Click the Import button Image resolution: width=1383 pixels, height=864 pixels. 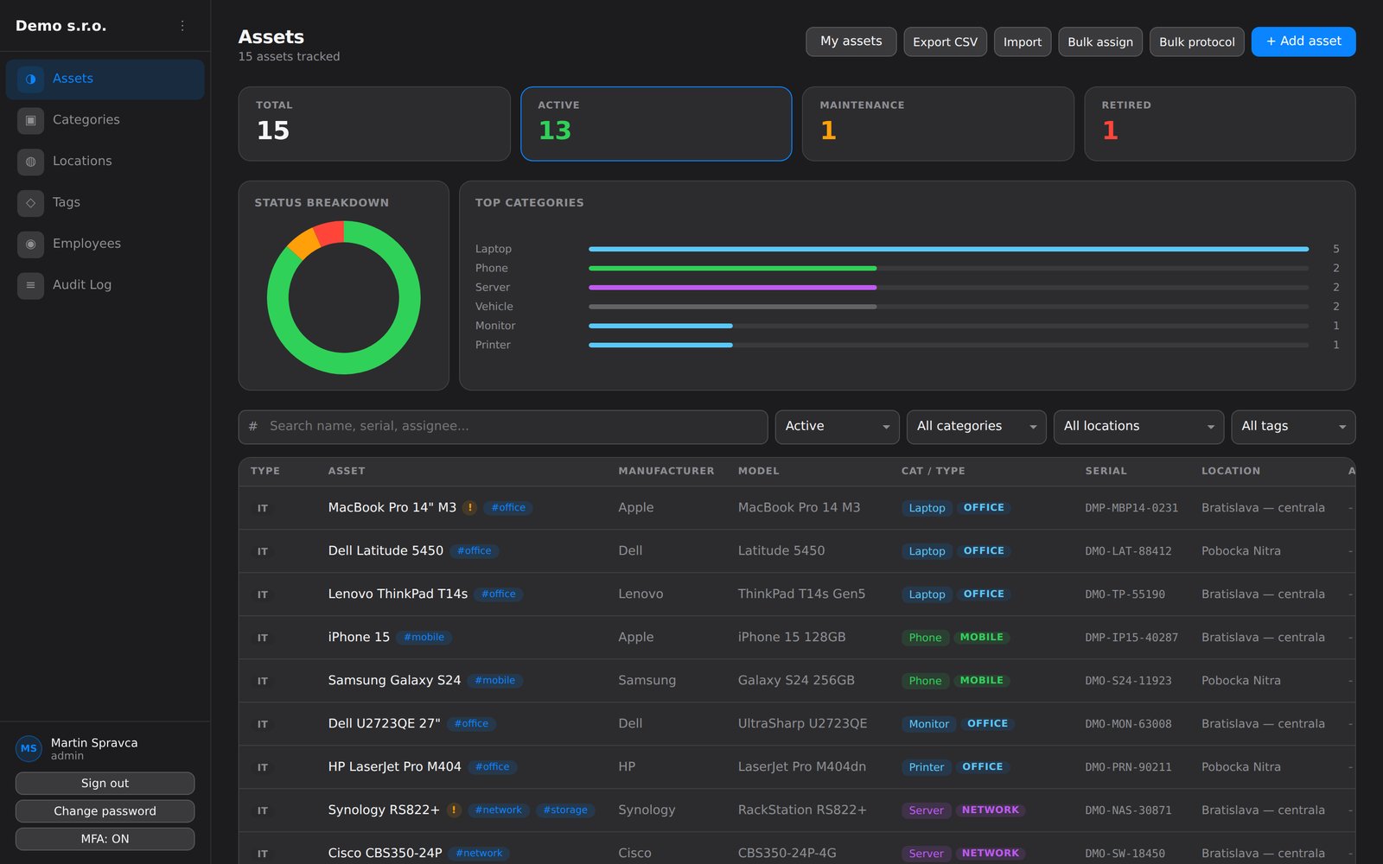point(1023,41)
